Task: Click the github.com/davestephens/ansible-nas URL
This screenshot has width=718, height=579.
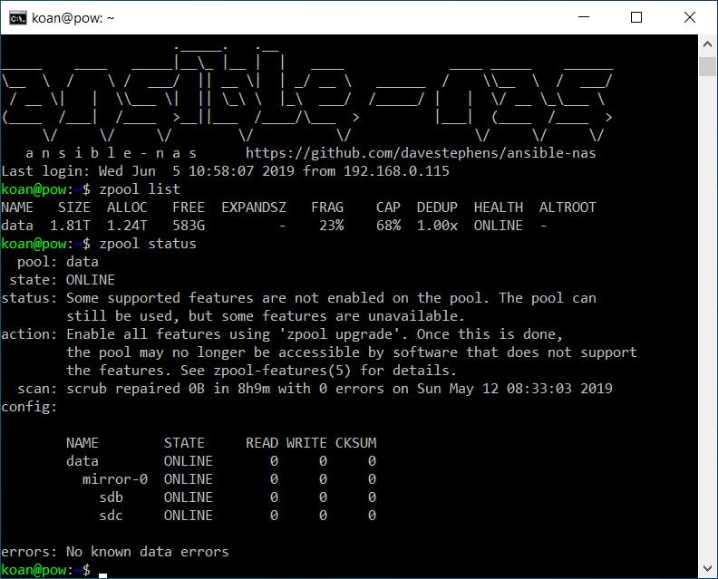Action: tap(421, 153)
